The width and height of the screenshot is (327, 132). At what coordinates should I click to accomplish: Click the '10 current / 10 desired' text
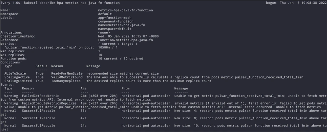point(121,58)
